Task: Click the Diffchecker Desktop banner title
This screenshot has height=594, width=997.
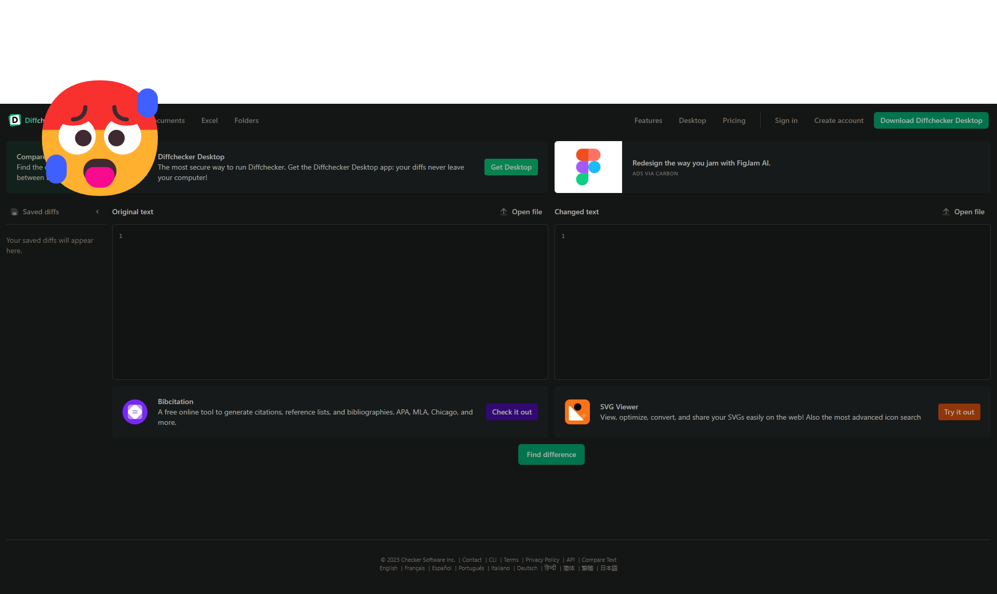Action: (191, 157)
